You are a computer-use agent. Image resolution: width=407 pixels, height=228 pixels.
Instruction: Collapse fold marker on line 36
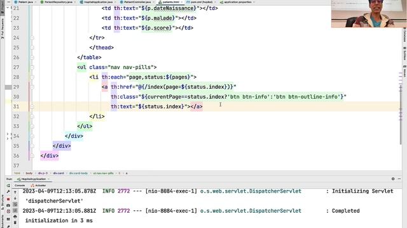[x=32, y=156]
